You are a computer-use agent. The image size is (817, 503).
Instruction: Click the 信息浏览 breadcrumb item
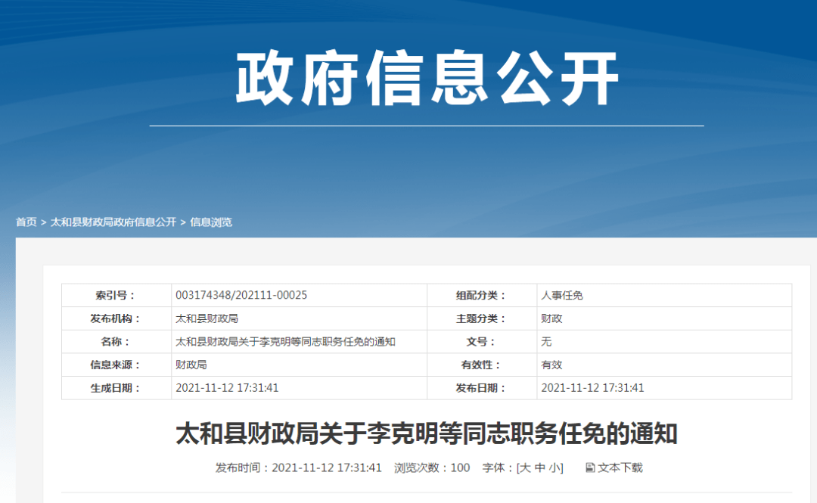(x=210, y=222)
